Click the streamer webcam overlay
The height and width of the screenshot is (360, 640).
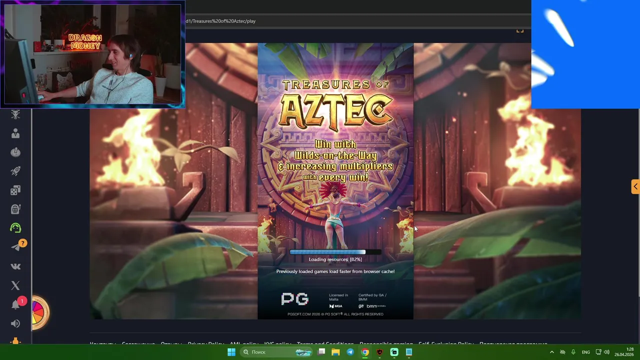[x=92, y=54]
